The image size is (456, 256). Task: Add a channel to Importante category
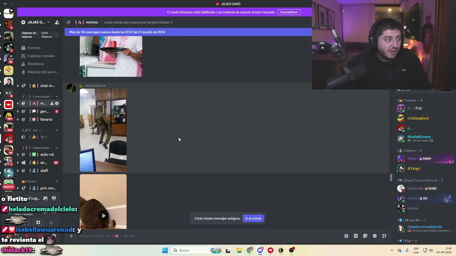(57, 148)
